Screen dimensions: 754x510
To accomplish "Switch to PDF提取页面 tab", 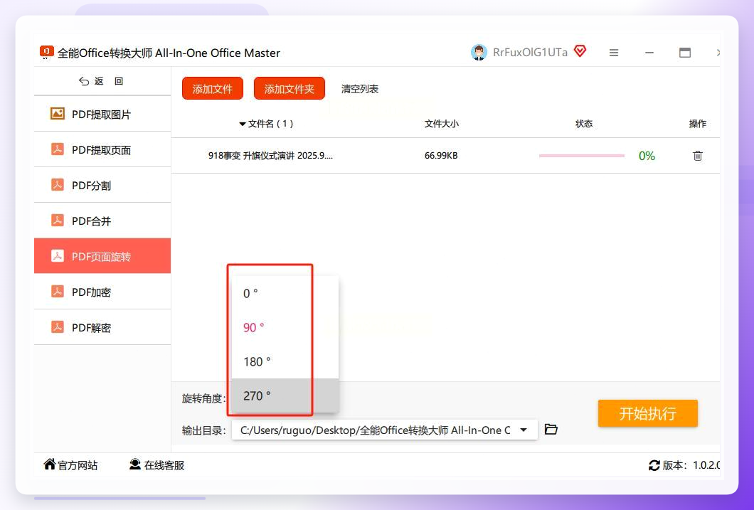I will 102,149.
